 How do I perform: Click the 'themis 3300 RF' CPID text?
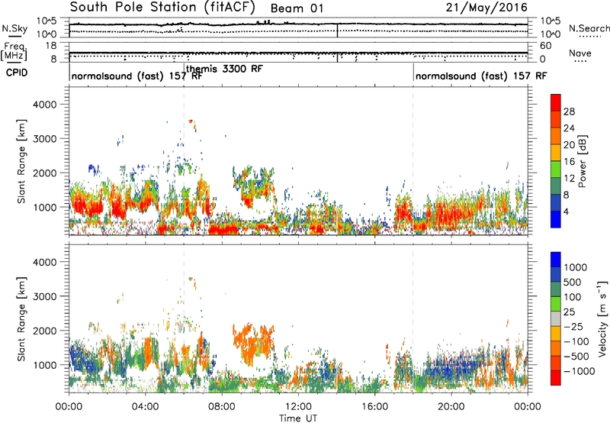tap(224, 69)
